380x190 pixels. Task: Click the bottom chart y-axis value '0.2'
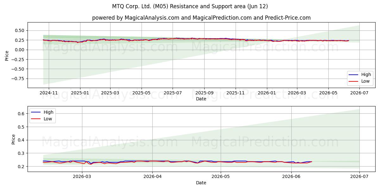point(22,167)
